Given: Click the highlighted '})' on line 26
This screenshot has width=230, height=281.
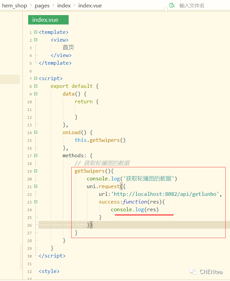Looking at the screenshot, I should point(90,225).
